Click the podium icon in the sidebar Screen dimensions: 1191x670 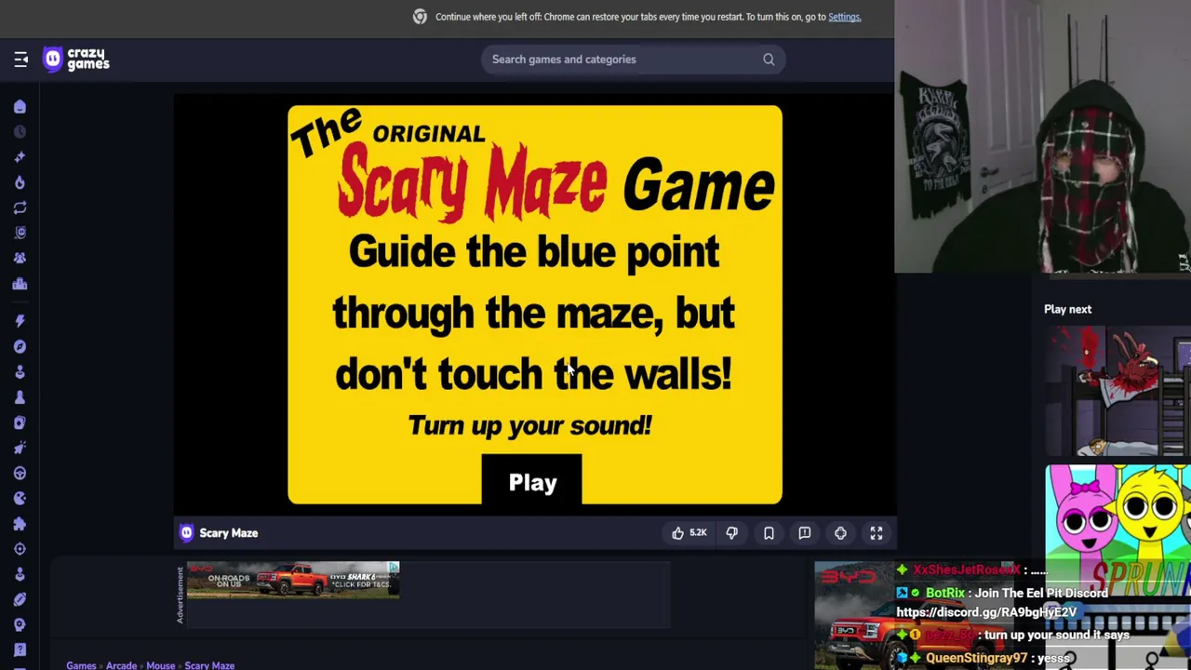pos(20,284)
